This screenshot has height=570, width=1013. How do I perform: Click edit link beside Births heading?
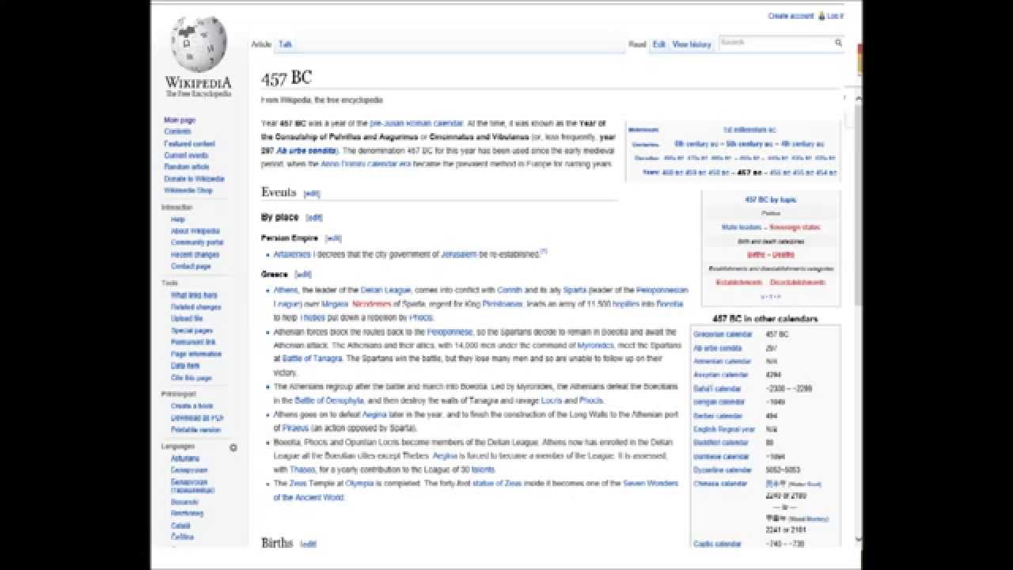point(309,545)
